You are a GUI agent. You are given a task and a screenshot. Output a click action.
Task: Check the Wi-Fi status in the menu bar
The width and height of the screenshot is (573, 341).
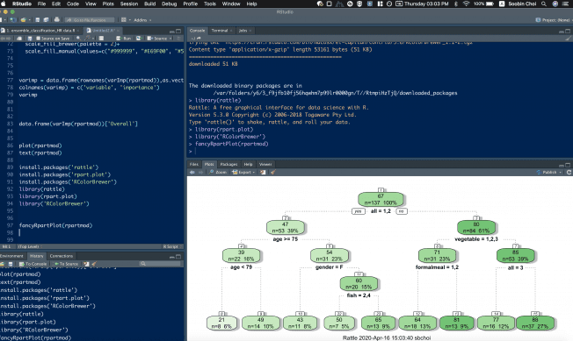pos(467,4)
